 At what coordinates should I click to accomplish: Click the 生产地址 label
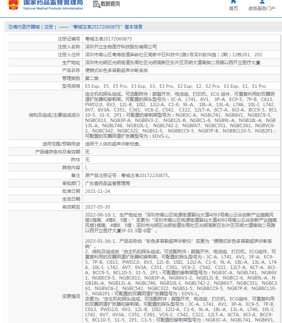pyautogui.click(x=71, y=63)
